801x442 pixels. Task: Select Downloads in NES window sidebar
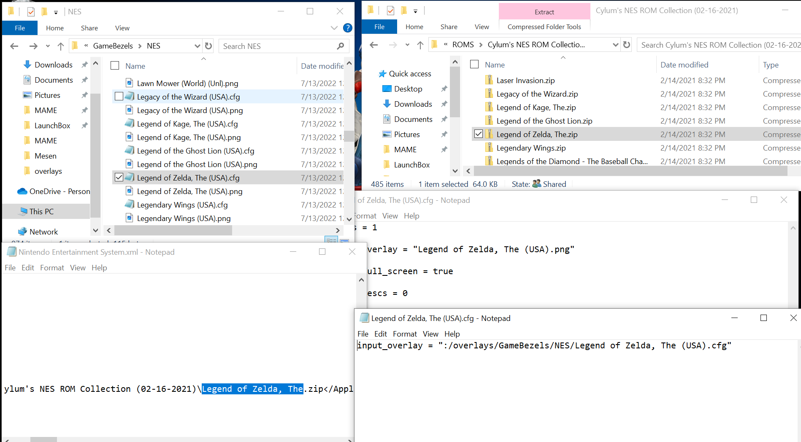pos(54,65)
